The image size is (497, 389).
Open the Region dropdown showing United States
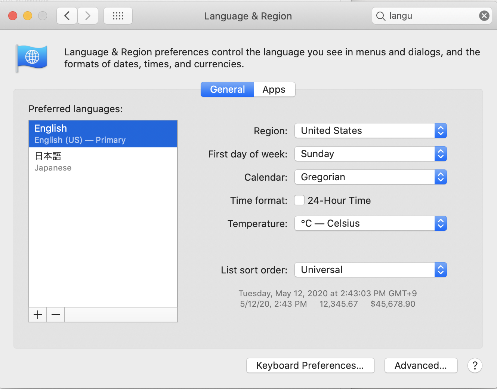371,131
